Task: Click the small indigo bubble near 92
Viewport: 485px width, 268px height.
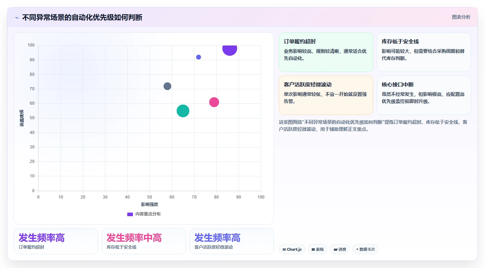Action: (x=198, y=57)
